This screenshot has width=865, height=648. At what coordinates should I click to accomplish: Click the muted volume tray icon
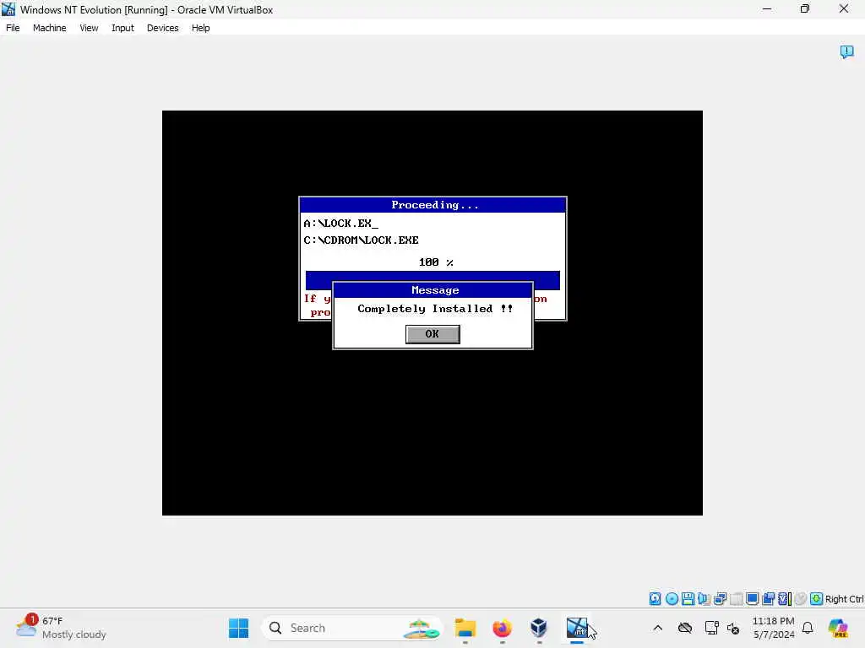(x=733, y=628)
